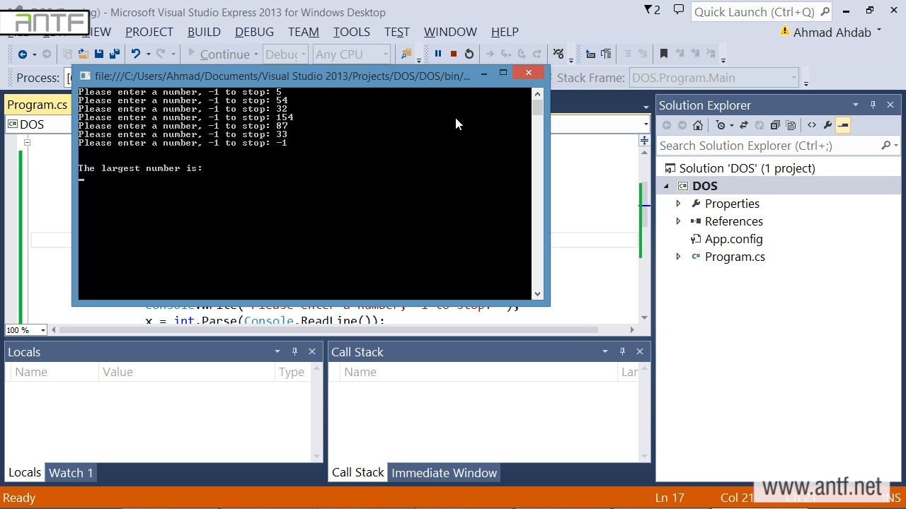Toggle pin on Solution Explorer panel

[x=873, y=105]
